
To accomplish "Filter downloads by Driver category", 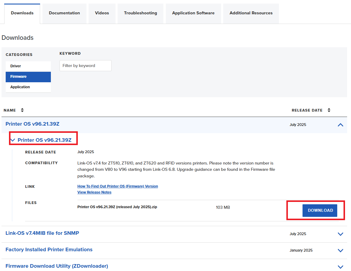I will pos(16,66).
